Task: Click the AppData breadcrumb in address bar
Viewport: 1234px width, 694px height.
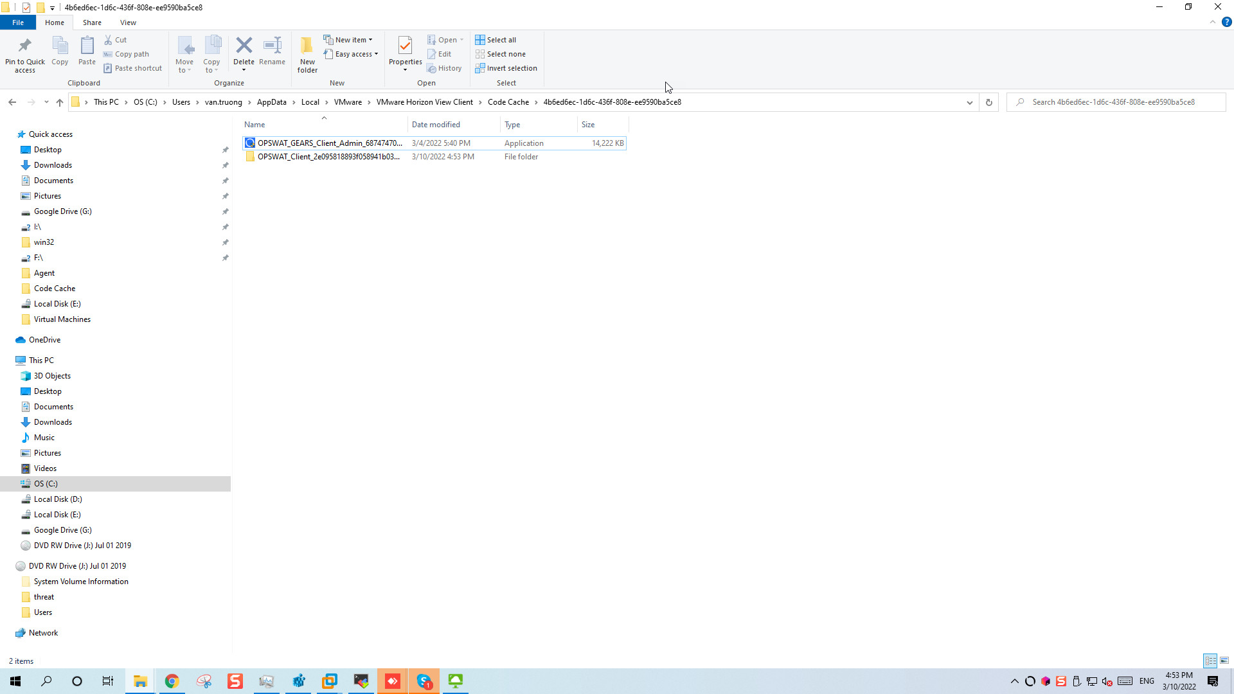Action: (272, 102)
